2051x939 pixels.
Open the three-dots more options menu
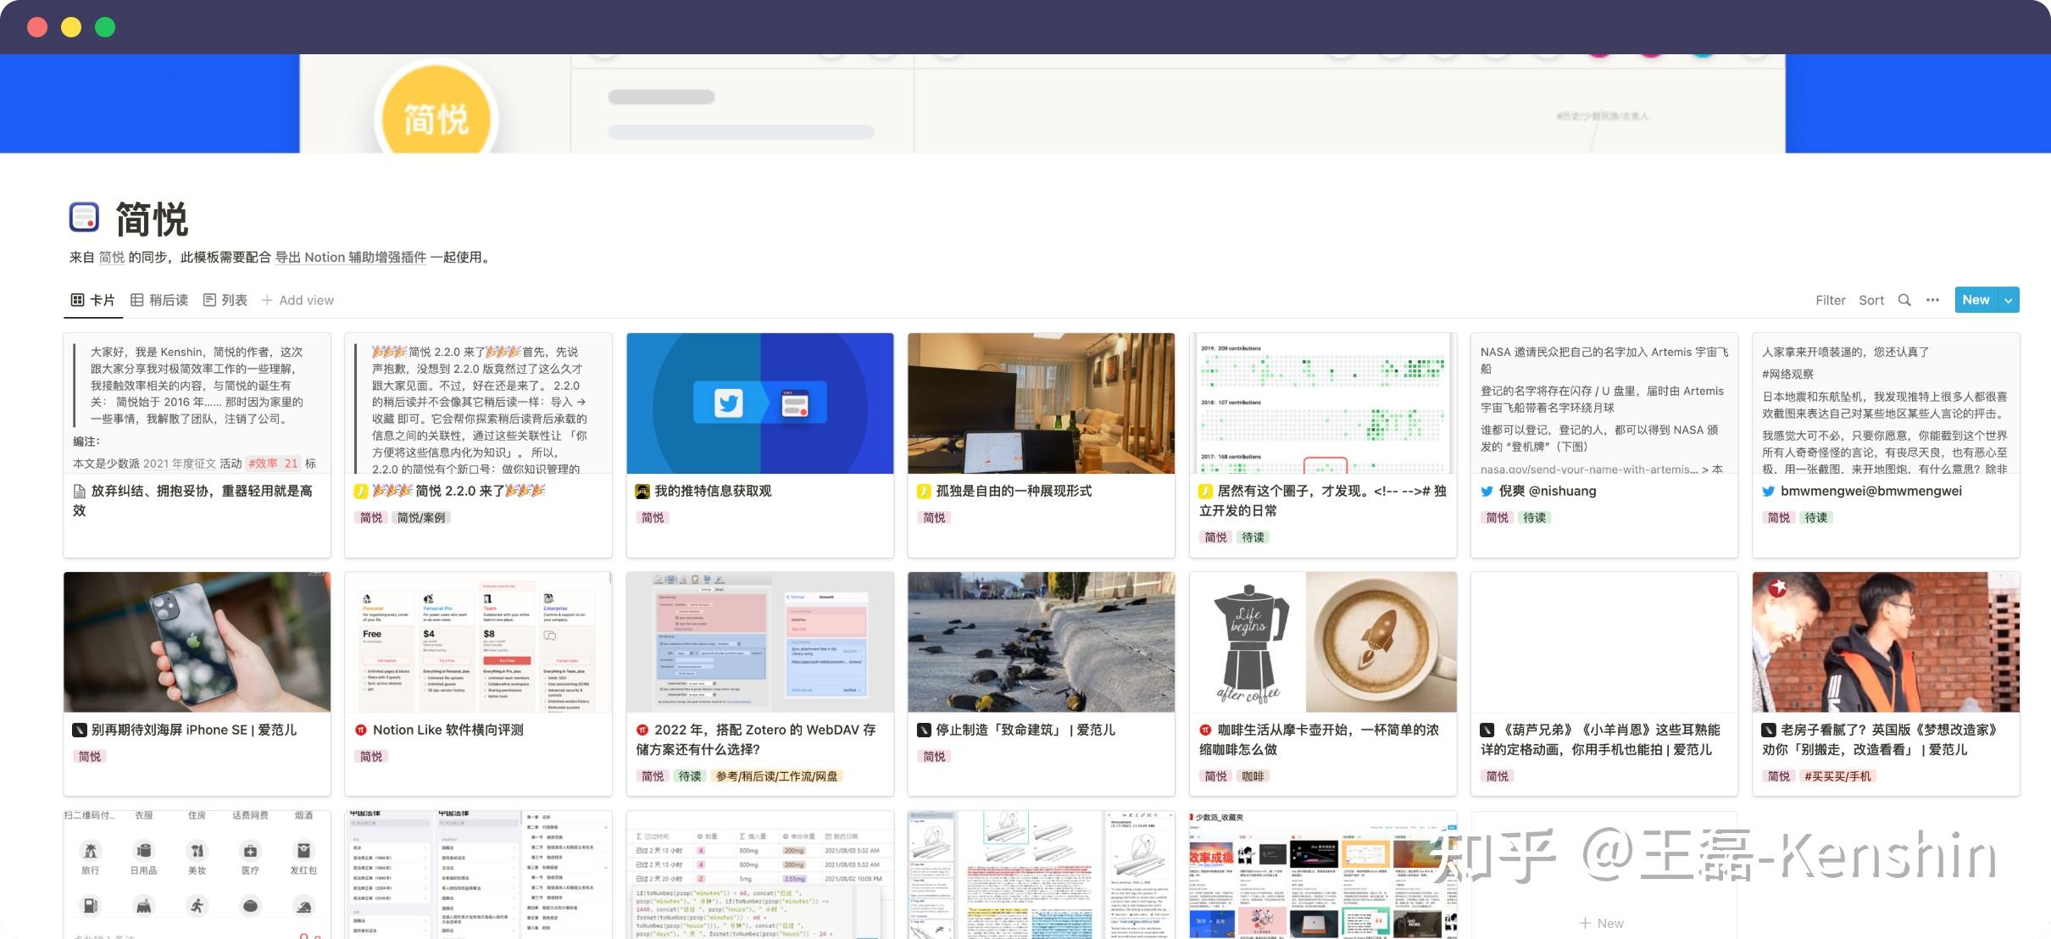click(1932, 300)
